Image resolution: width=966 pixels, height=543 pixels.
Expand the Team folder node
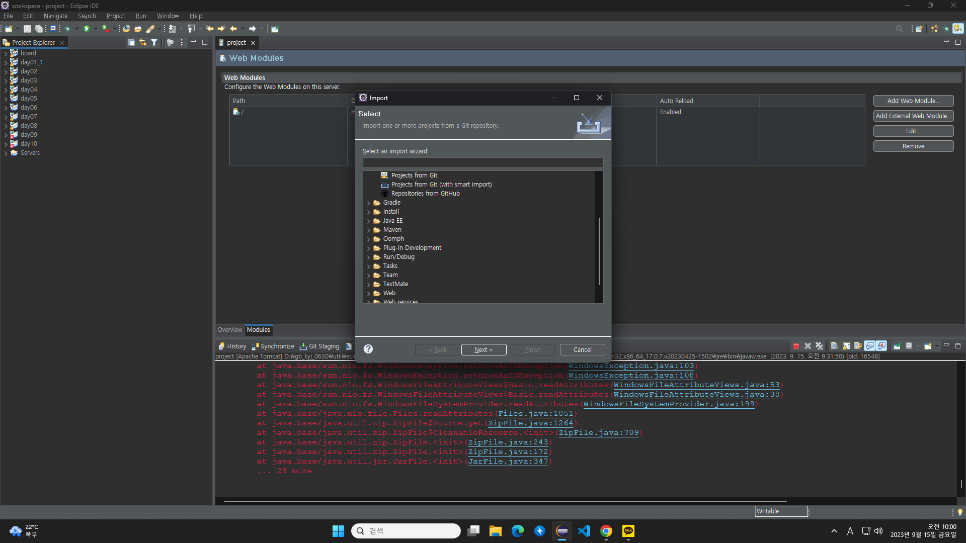tap(368, 276)
